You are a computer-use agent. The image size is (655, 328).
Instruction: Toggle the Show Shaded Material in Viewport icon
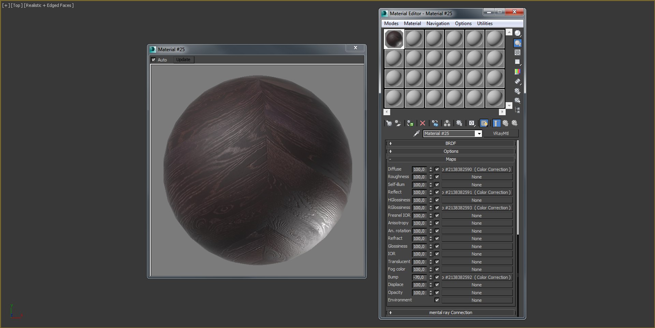coord(484,123)
